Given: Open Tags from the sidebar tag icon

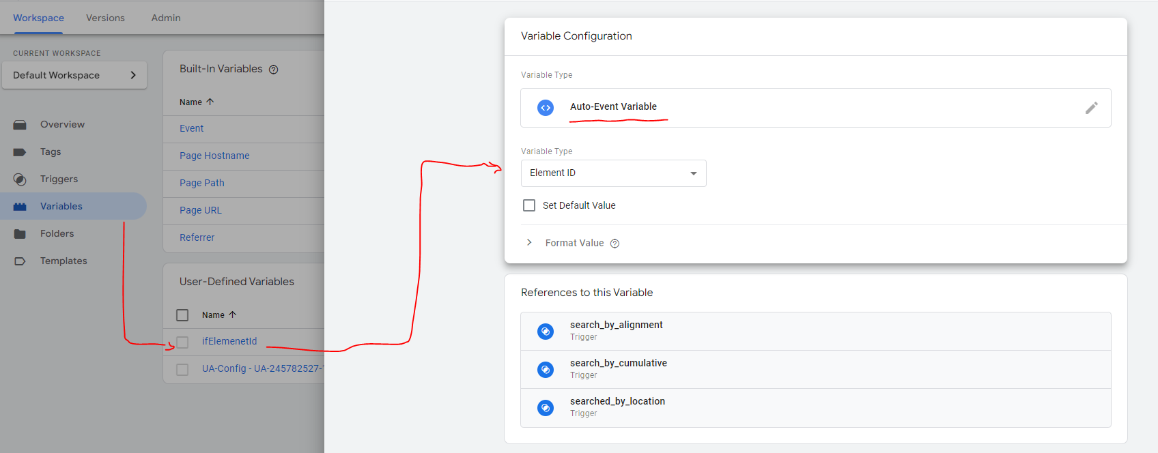Looking at the screenshot, I should point(20,152).
